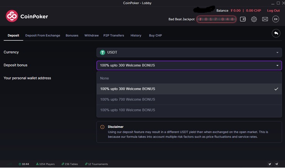Viewport: 285px width, 168px height.
Task: Open the P2P Transfers tab
Action: click(x=114, y=36)
